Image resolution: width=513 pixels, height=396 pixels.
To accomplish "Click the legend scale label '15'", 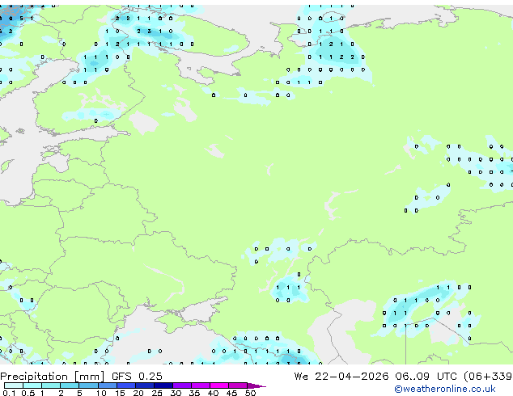I will pos(120,393).
